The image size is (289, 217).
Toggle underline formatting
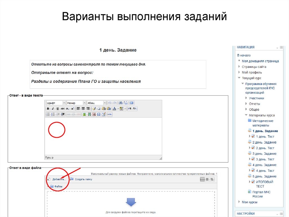pyautogui.click(x=57, y=109)
